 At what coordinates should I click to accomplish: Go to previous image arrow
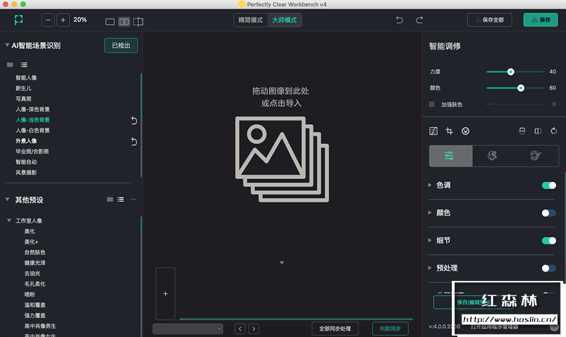(240, 329)
